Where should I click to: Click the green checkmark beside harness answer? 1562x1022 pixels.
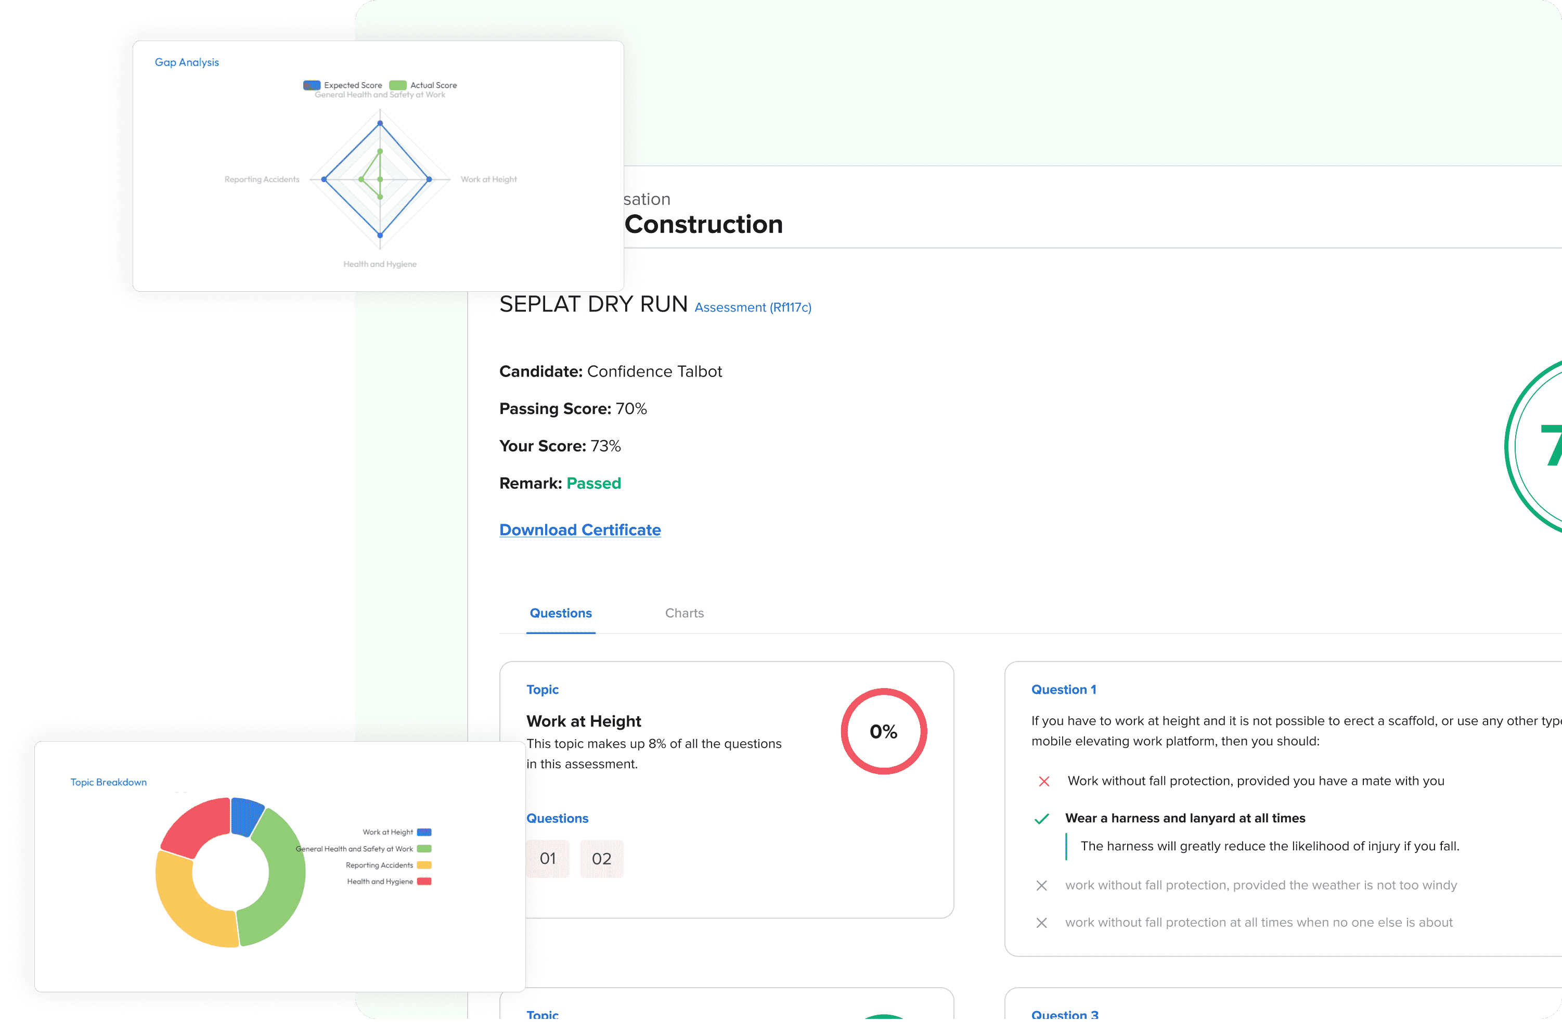[1041, 819]
